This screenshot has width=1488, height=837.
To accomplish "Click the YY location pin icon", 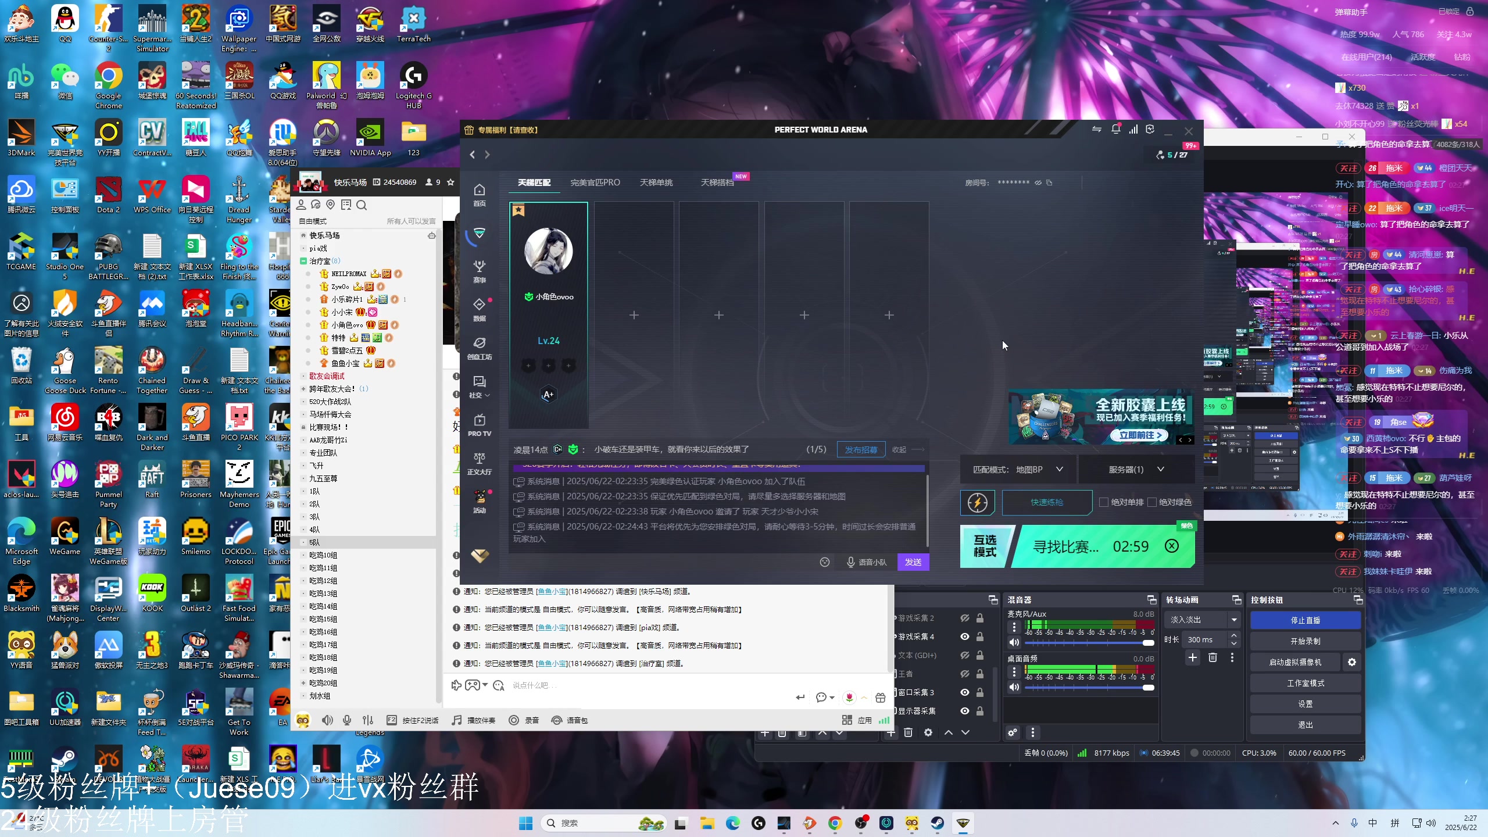I will click(x=331, y=205).
